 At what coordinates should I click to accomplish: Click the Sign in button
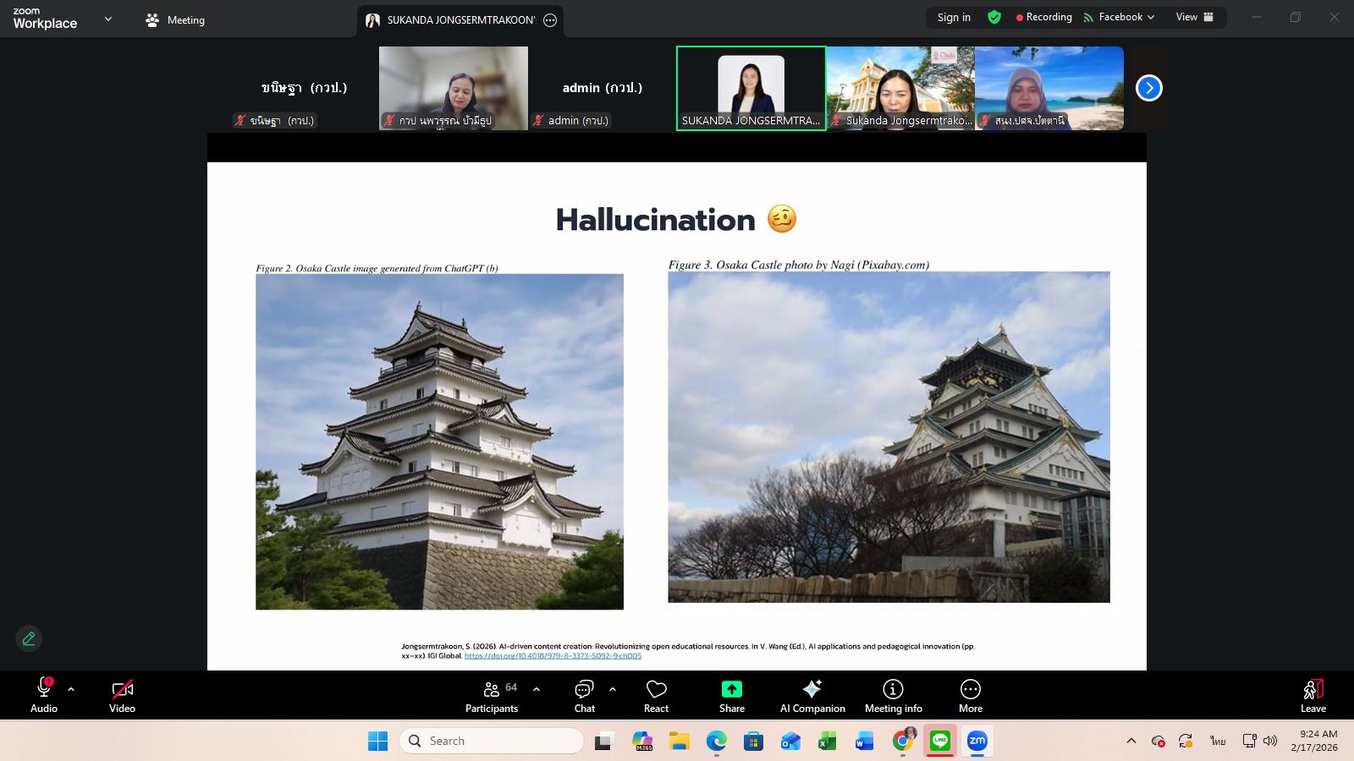click(954, 17)
